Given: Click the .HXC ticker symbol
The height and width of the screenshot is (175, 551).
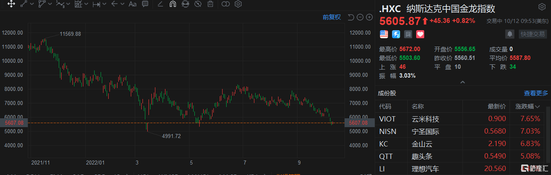Looking at the screenshot, I should [x=390, y=9].
